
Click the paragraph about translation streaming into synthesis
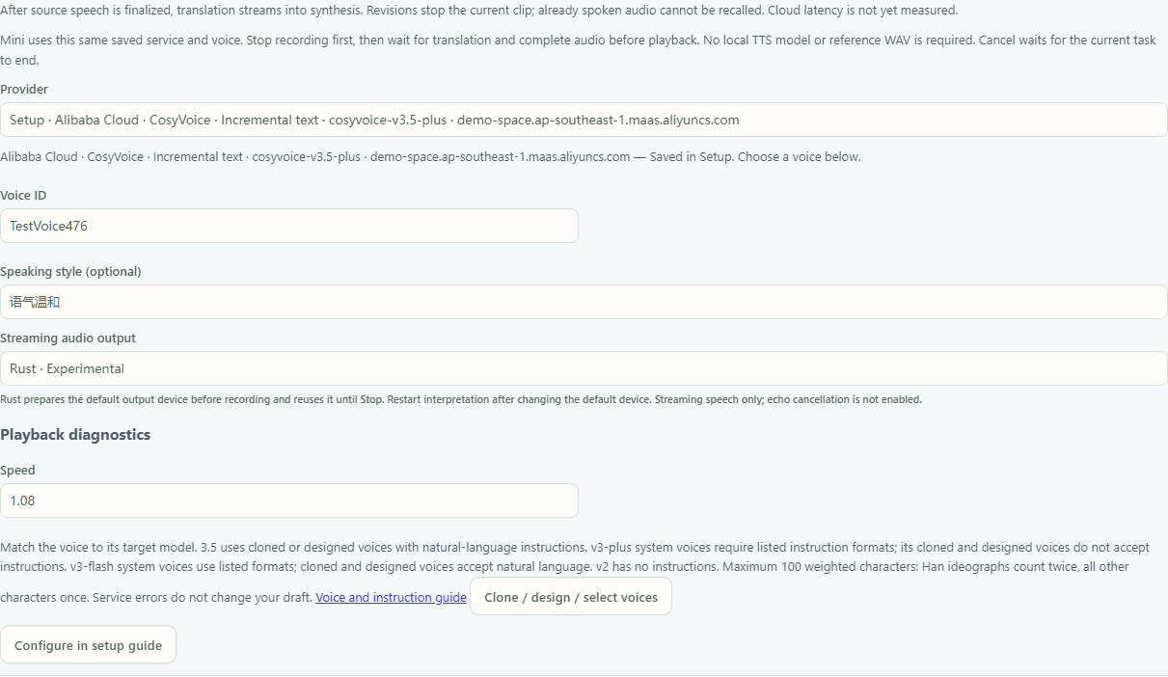point(479,11)
